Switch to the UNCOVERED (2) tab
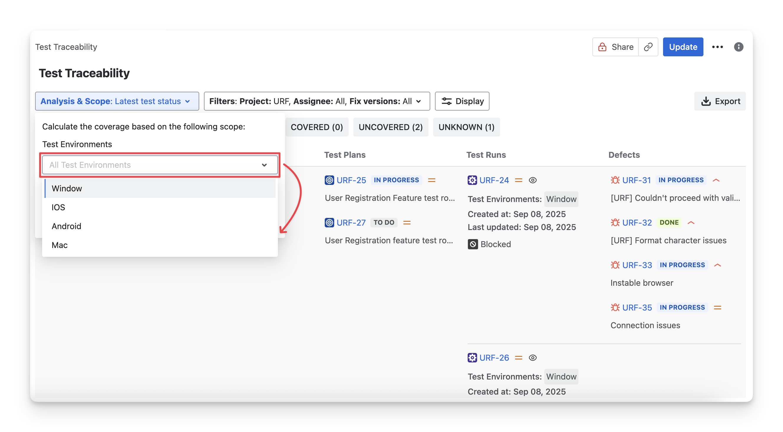 pos(390,127)
